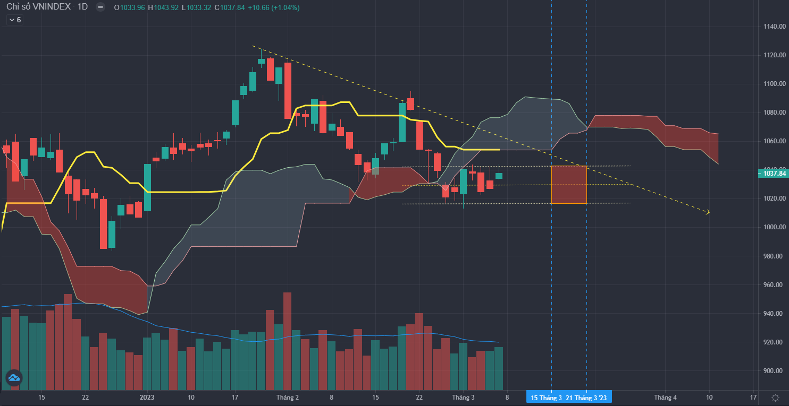The width and height of the screenshot is (789, 406).
Task: Click the 900.00 price axis label
Action: 774,371
